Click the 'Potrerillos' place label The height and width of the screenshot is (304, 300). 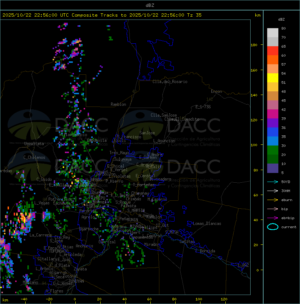pyautogui.click(x=60, y=199)
